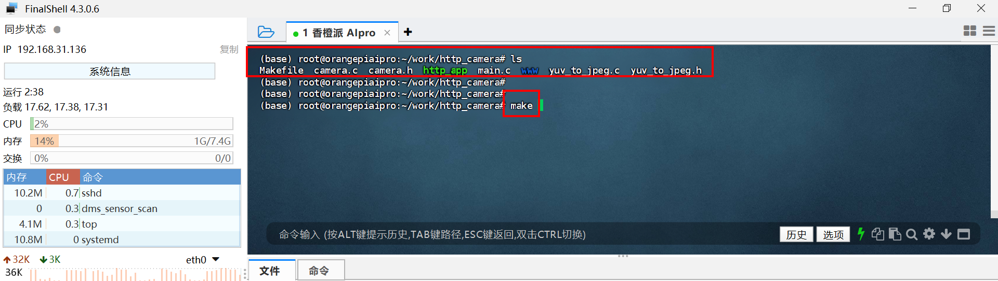Screen dimensions: 998x281
Task: Switch to grid layout view icon
Action: (970, 31)
